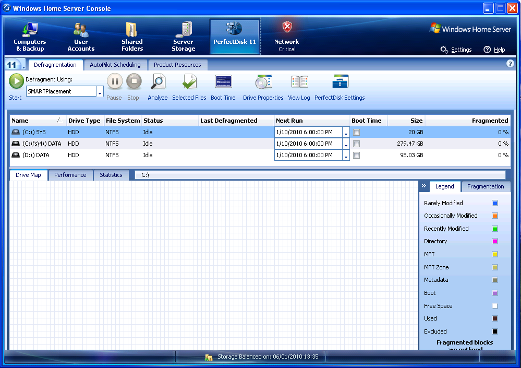Image resolution: width=521 pixels, height=368 pixels.
Task: Enable Boot Time for C:\fs\4 DATA
Action: pos(356,144)
